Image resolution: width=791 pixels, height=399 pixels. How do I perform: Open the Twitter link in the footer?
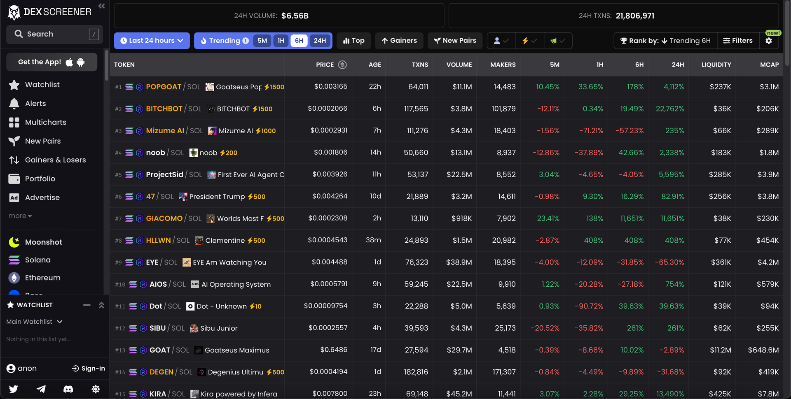pos(14,389)
